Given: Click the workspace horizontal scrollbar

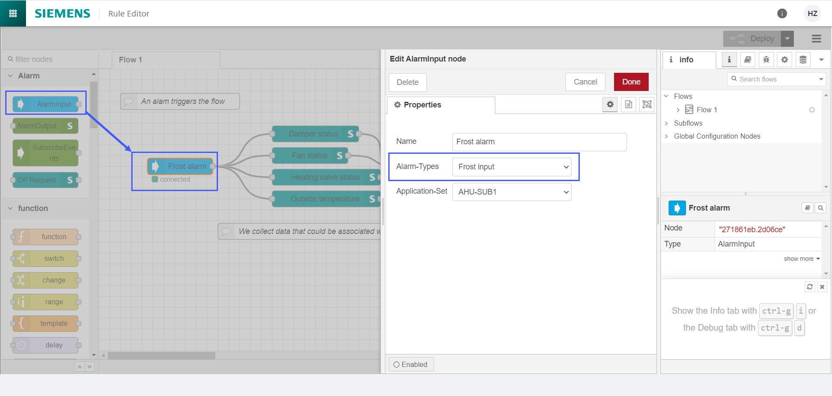Looking at the screenshot, I should pos(162,356).
